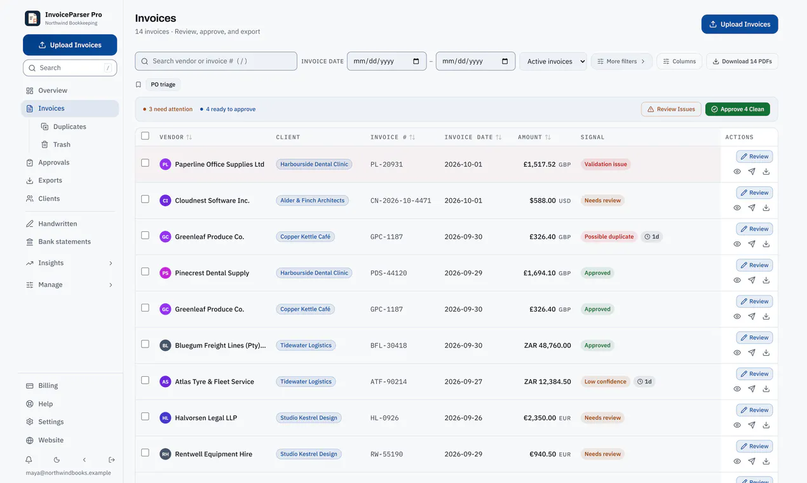Image resolution: width=807 pixels, height=483 pixels.
Task: Open the Trash sidebar item
Action: click(78, 144)
